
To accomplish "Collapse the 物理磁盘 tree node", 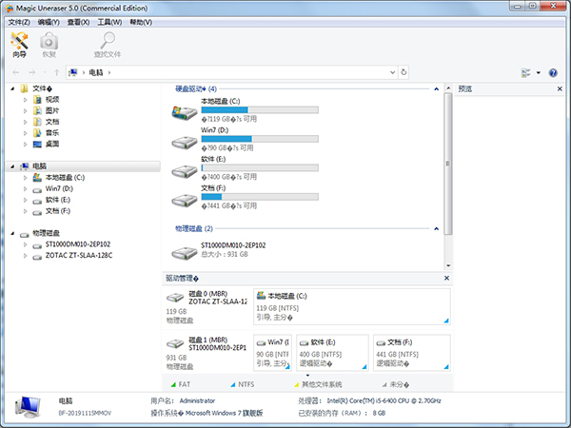I will coord(12,233).
